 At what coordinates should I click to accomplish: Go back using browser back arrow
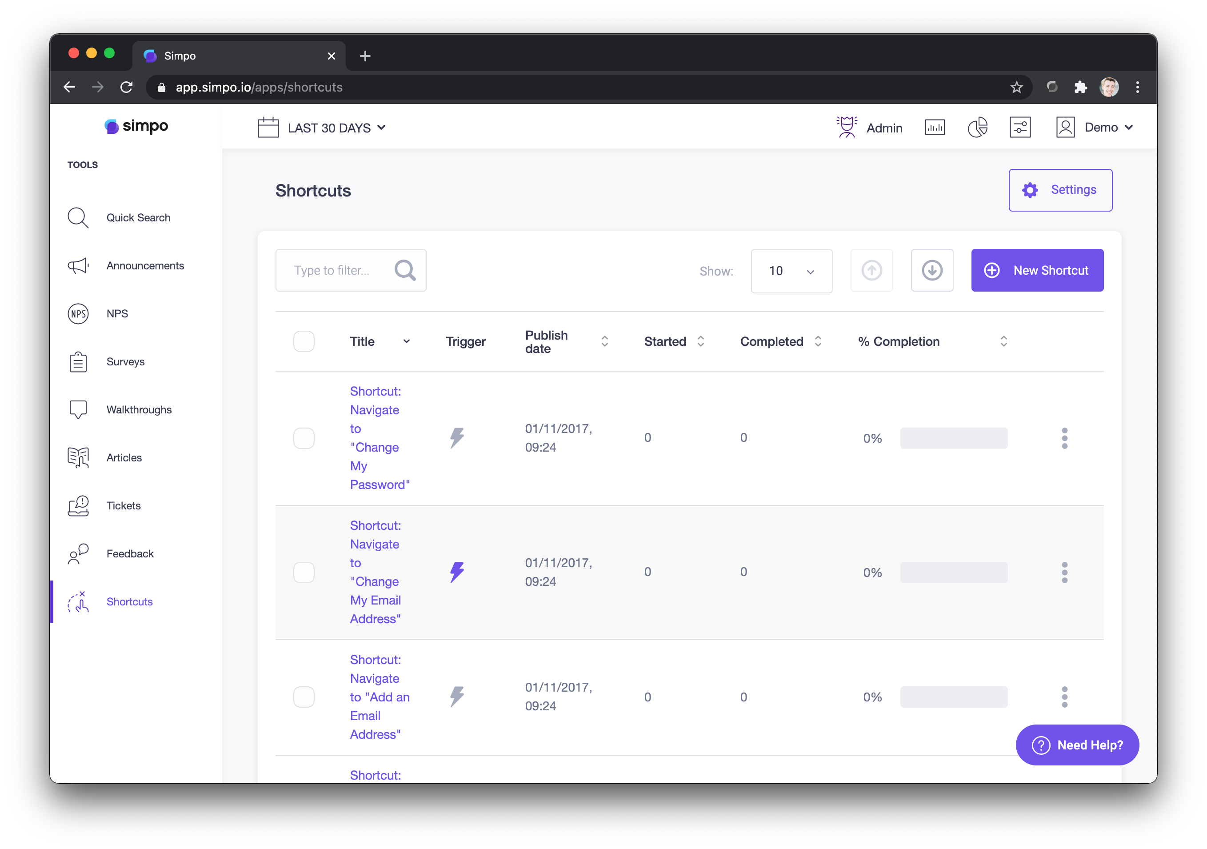(x=69, y=87)
